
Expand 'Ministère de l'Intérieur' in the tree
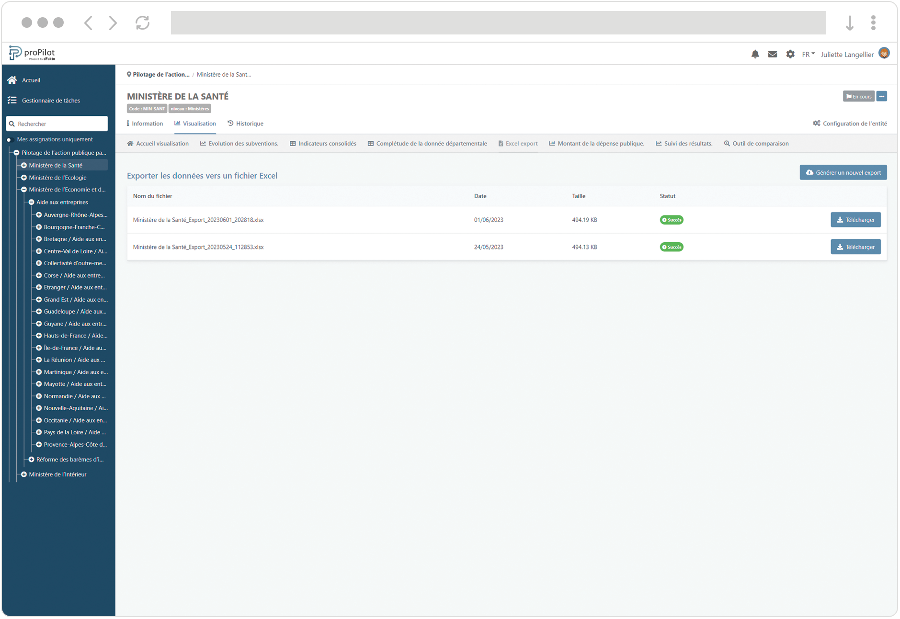24,474
